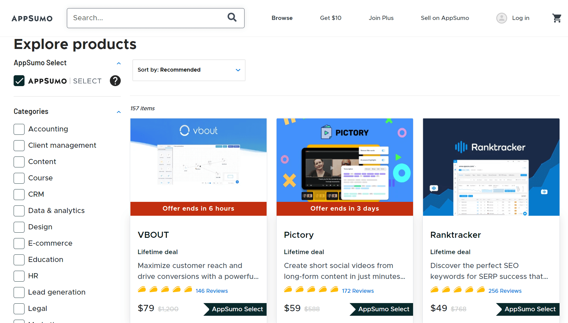
Task: Check the Client management category
Action: point(19,145)
